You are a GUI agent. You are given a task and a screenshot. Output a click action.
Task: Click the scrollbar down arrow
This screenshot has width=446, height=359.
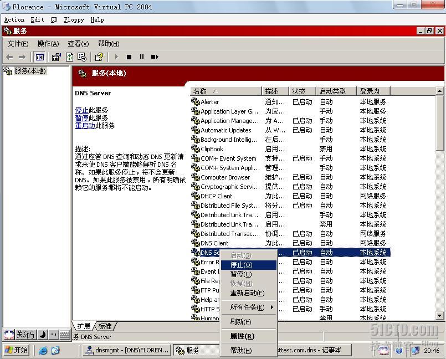tap(439, 316)
